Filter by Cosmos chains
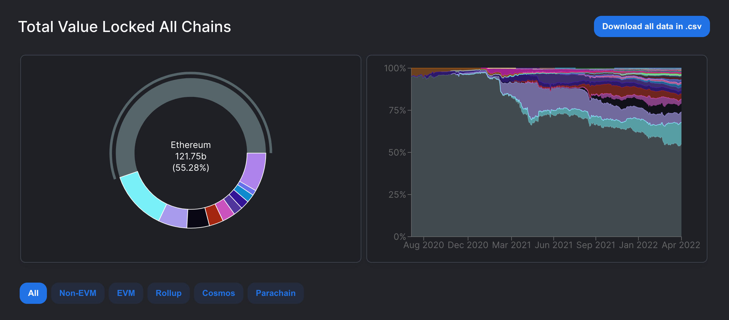 coord(219,293)
